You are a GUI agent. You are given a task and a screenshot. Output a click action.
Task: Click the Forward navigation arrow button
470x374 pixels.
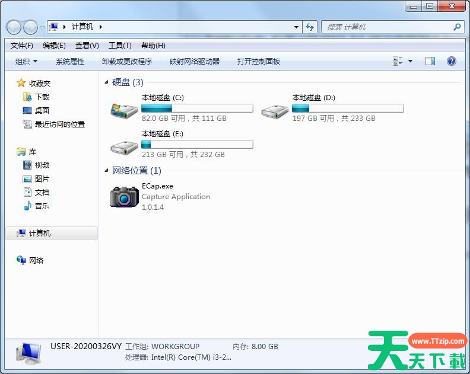(x=30, y=27)
